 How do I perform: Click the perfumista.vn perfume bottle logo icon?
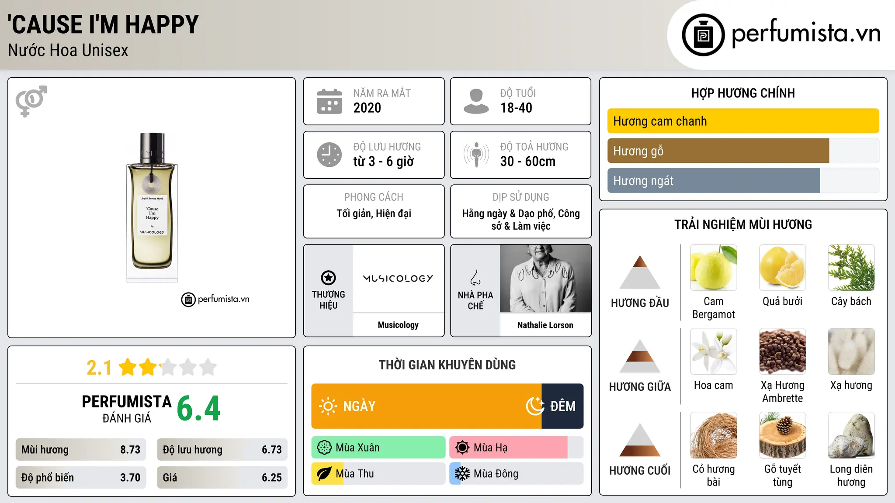click(x=703, y=35)
